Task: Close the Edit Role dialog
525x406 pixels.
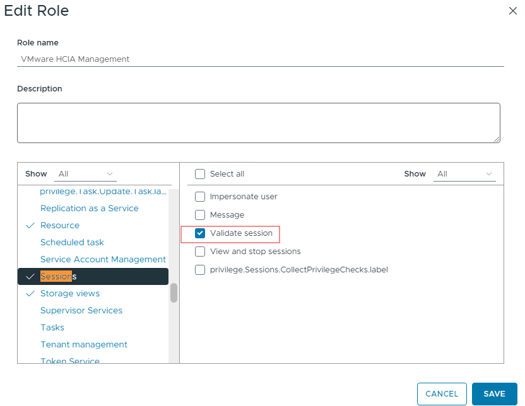Action: 512,11
